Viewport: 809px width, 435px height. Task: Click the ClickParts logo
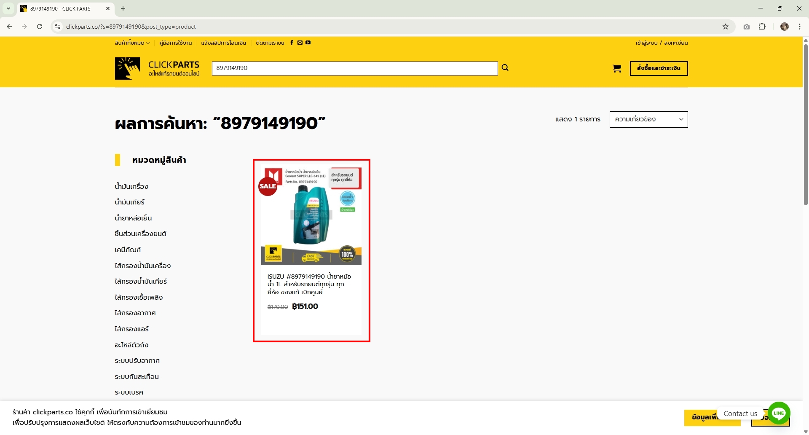click(157, 68)
